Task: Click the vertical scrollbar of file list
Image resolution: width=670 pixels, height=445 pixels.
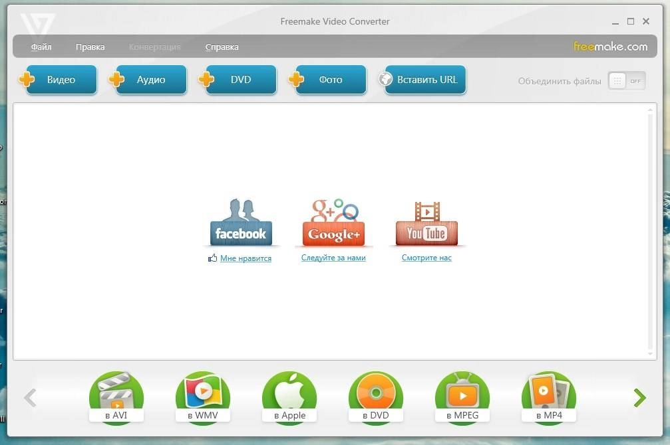Action: point(650,232)
